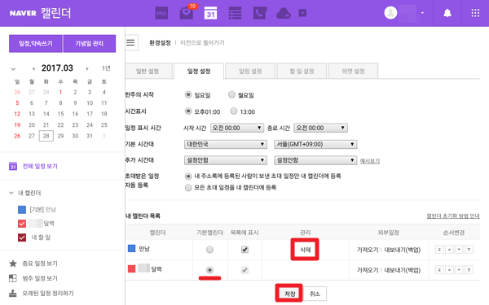Select 월요일 as week start

click(231, 94)
